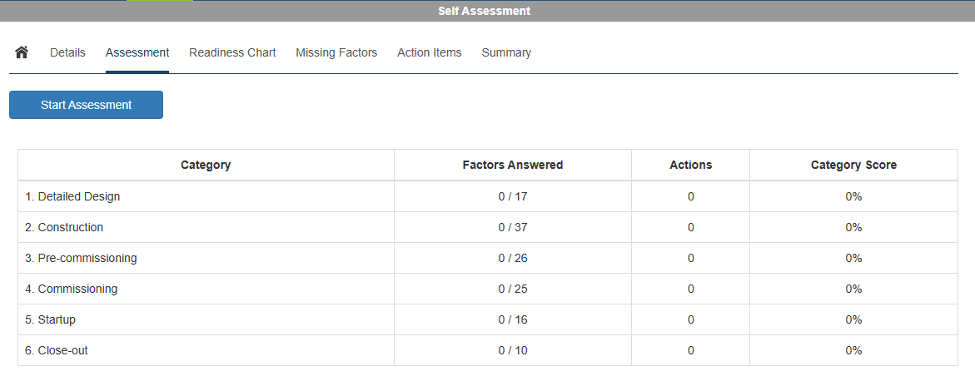
Task: Click the Actions column header
Action: [x=690, y=165]
